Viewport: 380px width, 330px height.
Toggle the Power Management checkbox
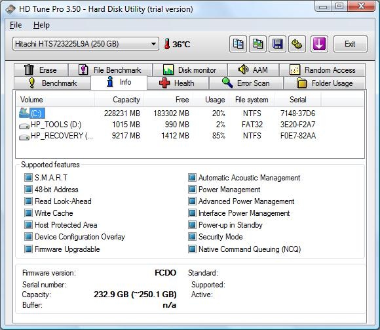[x=192, y=189]
